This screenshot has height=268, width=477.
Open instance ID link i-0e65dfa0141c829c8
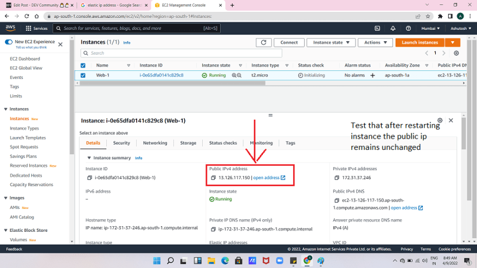[162, 75]
